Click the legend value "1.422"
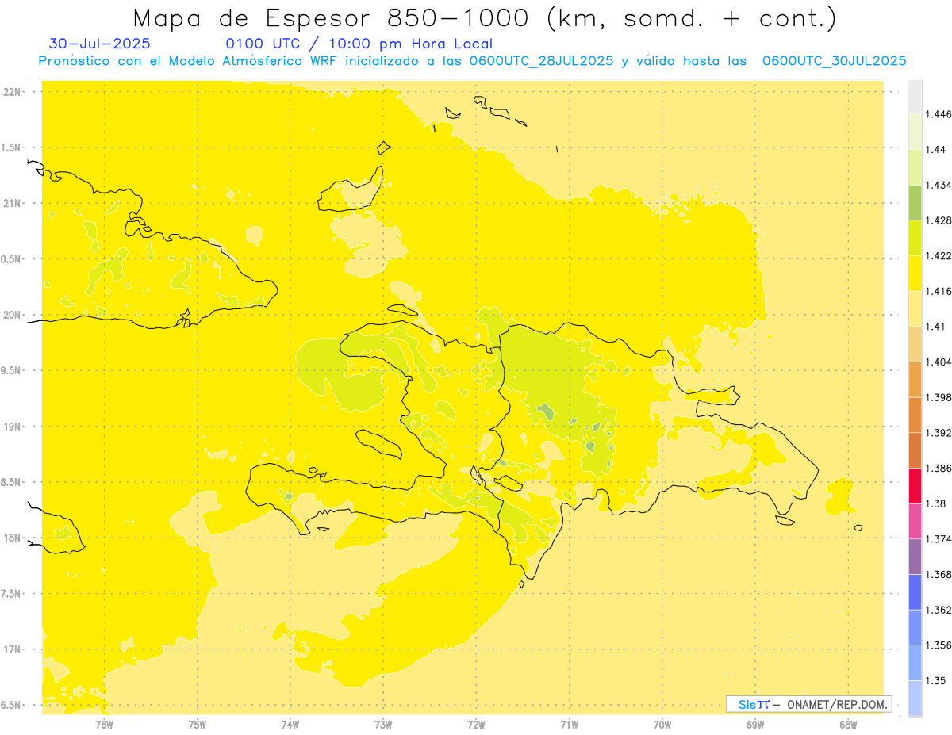Image resolution: width=952 pixels, height=735 pixels. [x=940, y=255]
